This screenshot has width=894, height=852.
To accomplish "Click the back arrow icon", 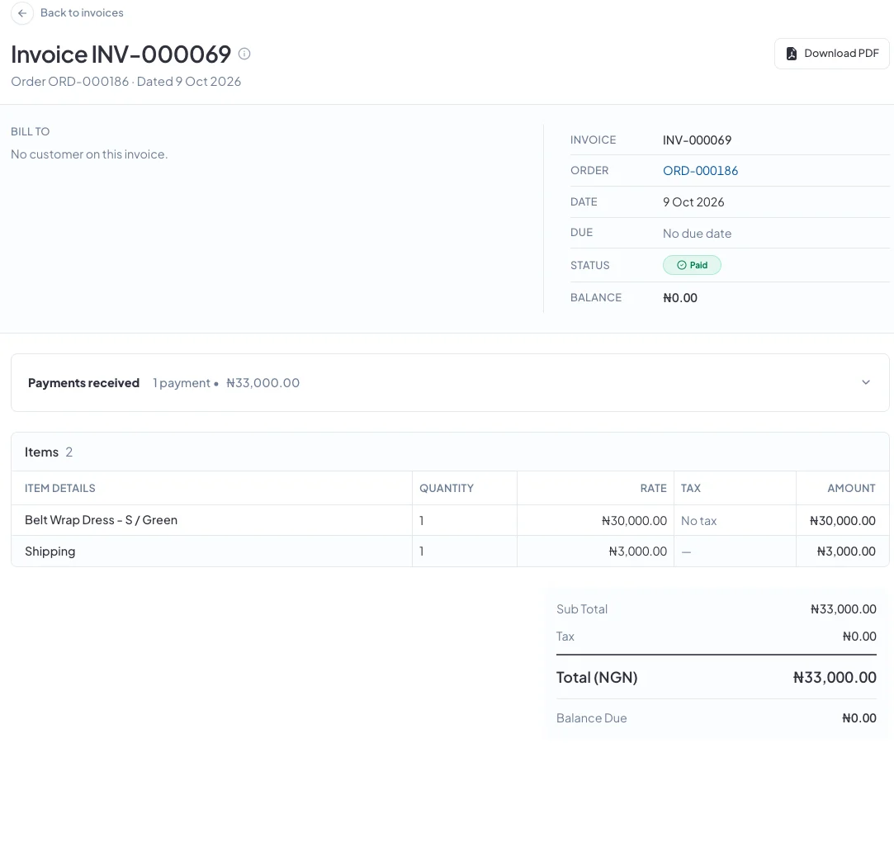I will 22,13.
